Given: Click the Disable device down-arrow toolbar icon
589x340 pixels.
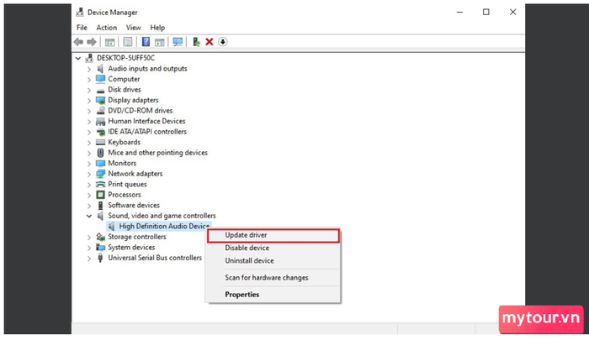Looking at the screenshot, I should 223,42.
